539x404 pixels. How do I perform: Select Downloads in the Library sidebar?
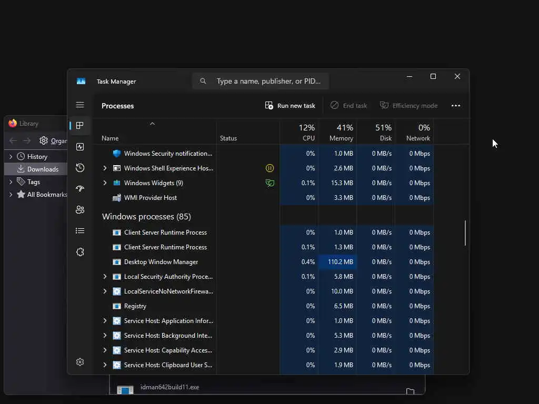click(36, 169)
